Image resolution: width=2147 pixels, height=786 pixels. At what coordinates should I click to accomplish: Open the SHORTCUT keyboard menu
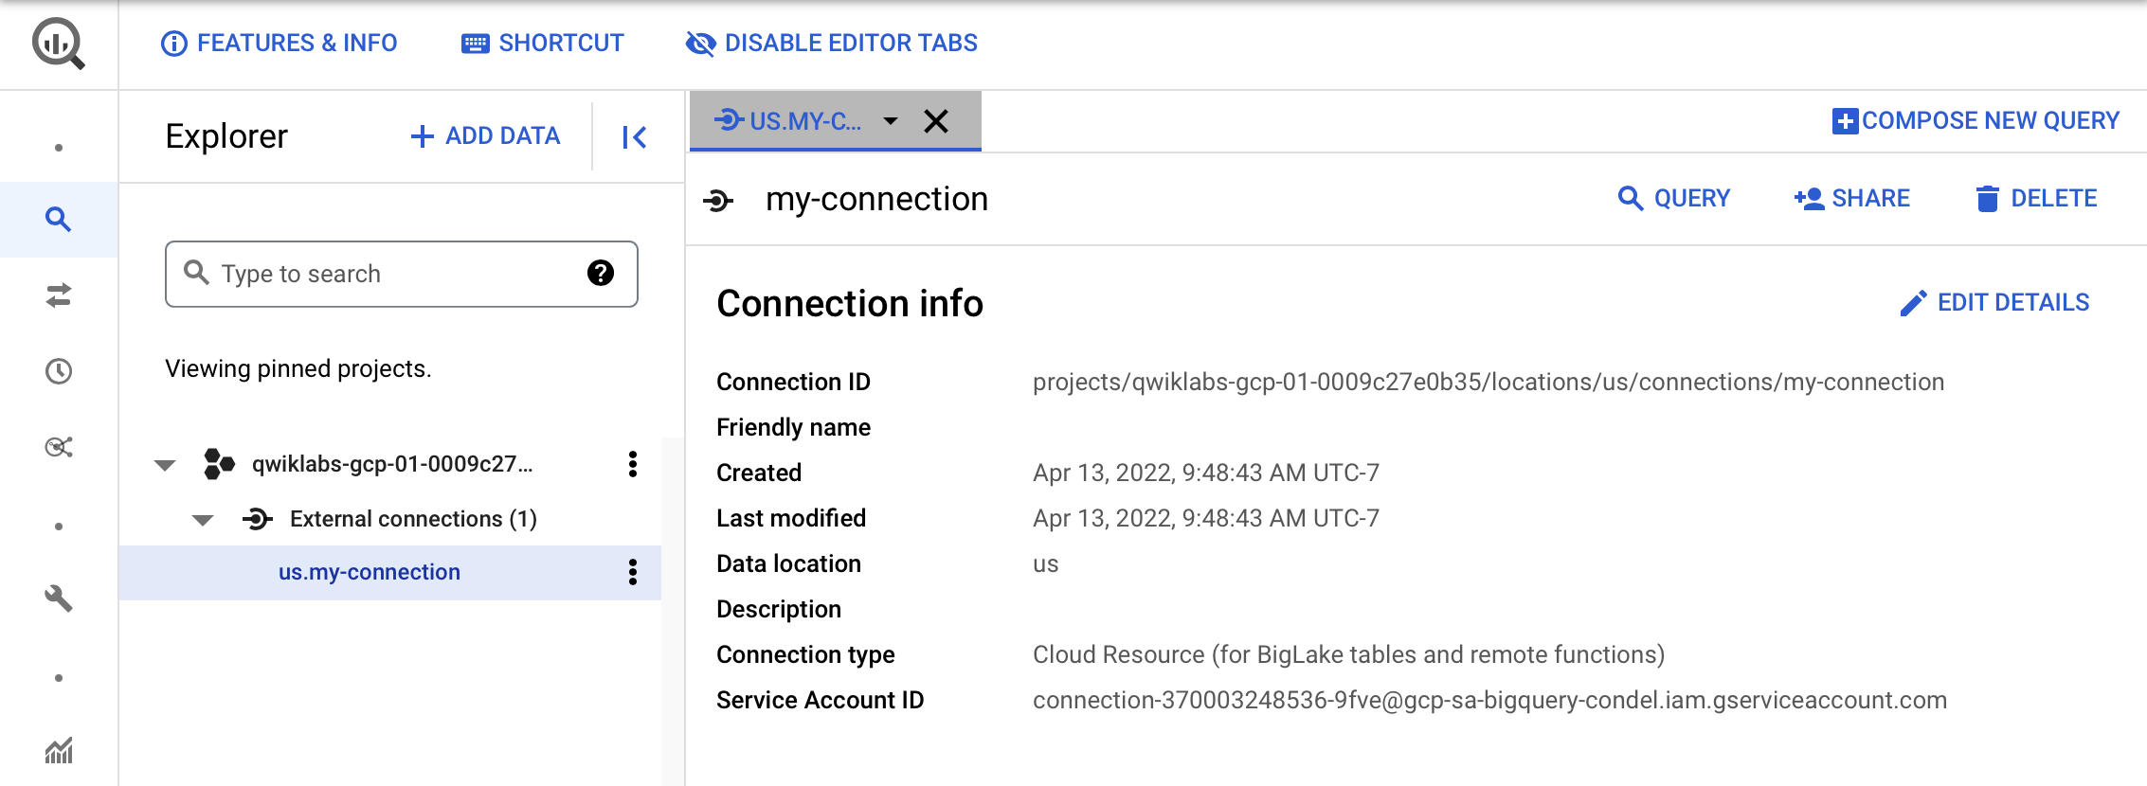click(542, 44)
